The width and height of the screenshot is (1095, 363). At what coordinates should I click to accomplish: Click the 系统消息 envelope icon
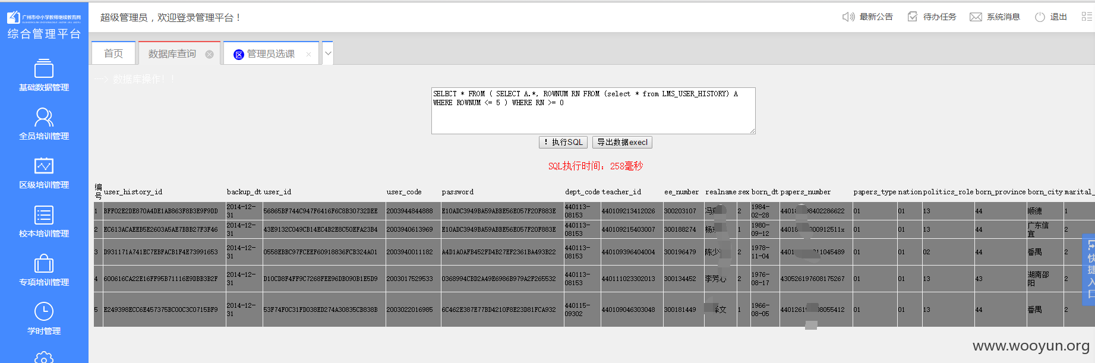coord(976,17)
